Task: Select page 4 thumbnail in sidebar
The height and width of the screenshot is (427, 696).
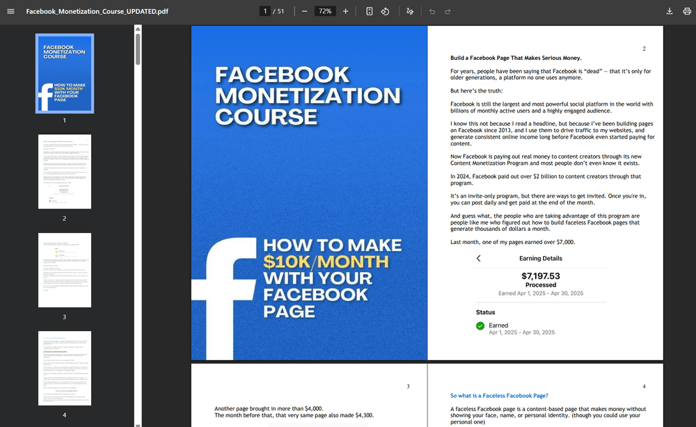Action: pyautogui.click(x=65, y=368)
